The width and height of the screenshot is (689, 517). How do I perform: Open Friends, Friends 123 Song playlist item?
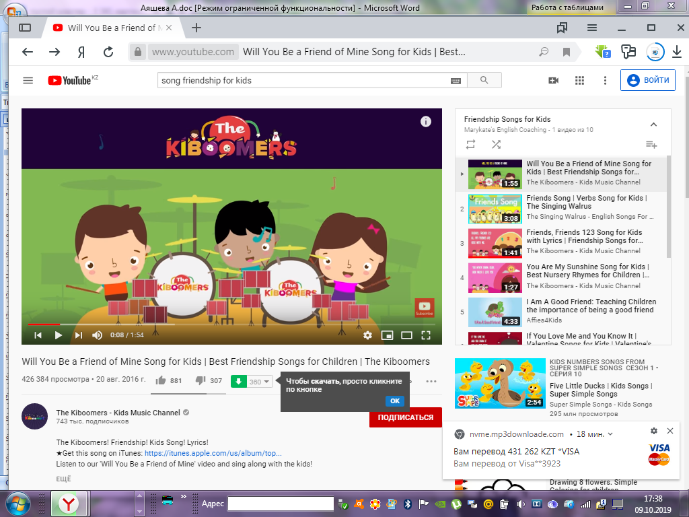[563, 243]
